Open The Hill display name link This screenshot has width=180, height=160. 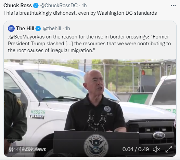[25, 28]
